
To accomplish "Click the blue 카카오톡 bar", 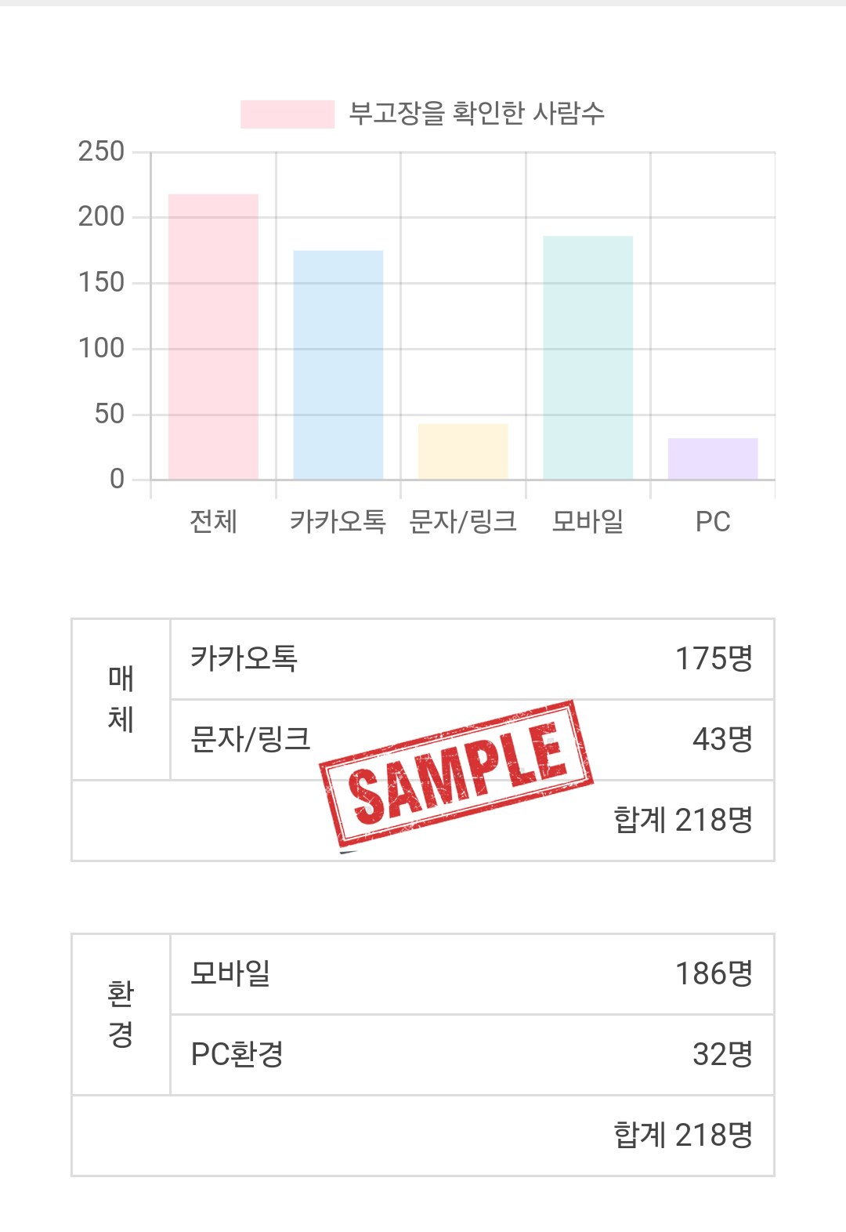I will coord(338,365).
